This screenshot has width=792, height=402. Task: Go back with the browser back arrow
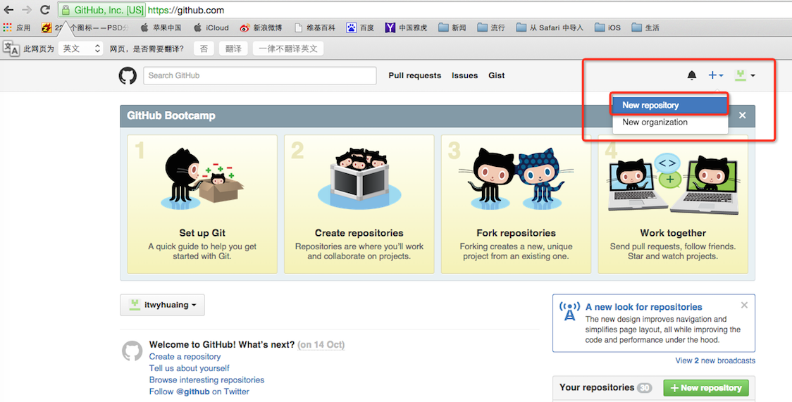[x=8, y=10]
